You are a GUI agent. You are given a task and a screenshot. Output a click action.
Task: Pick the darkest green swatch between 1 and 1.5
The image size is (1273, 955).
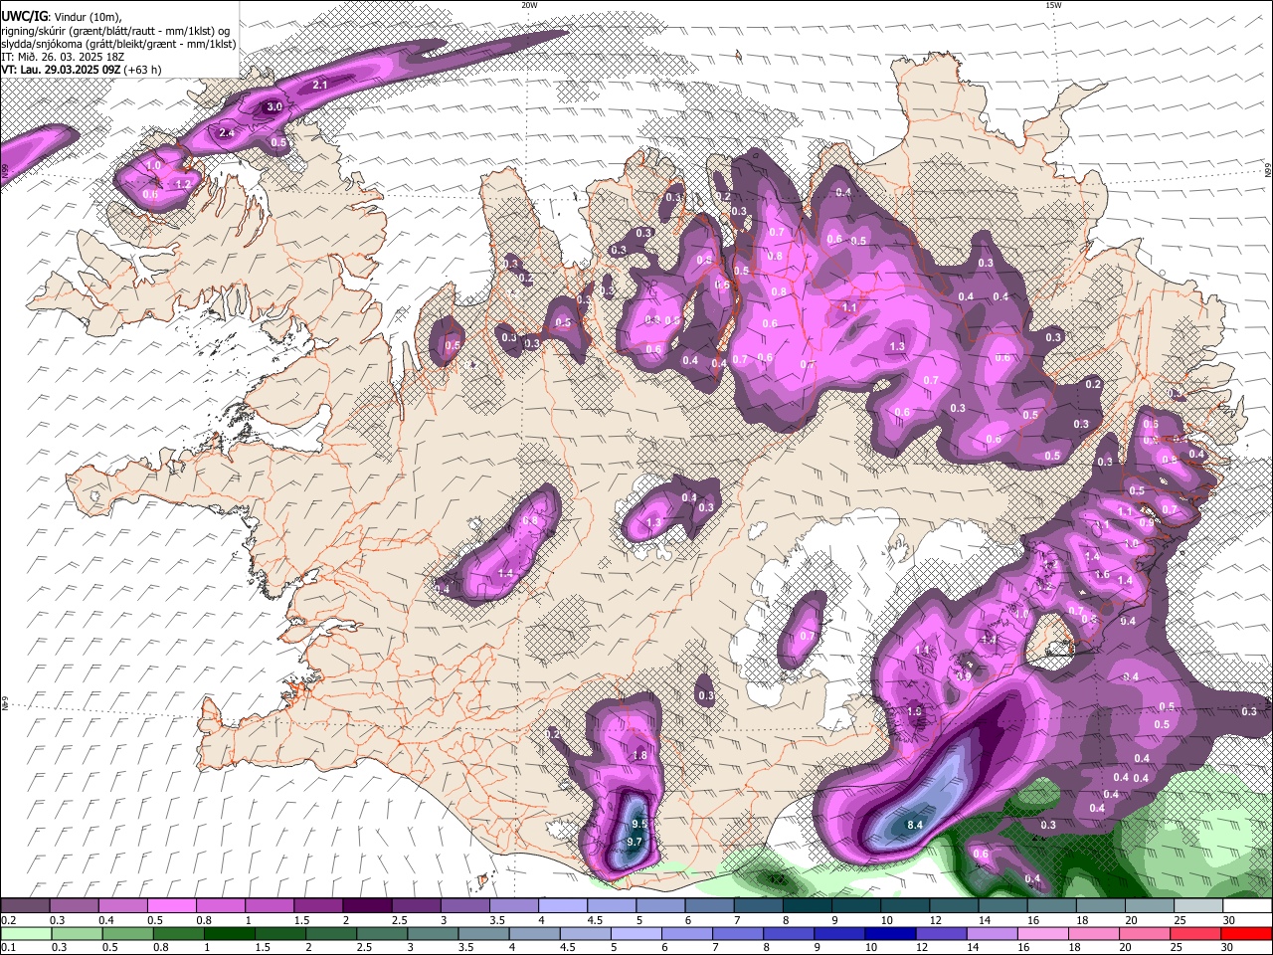(229, 934)
